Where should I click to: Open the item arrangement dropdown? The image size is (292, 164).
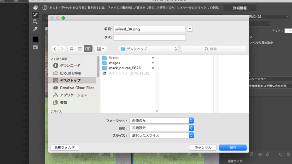[101, 49]
